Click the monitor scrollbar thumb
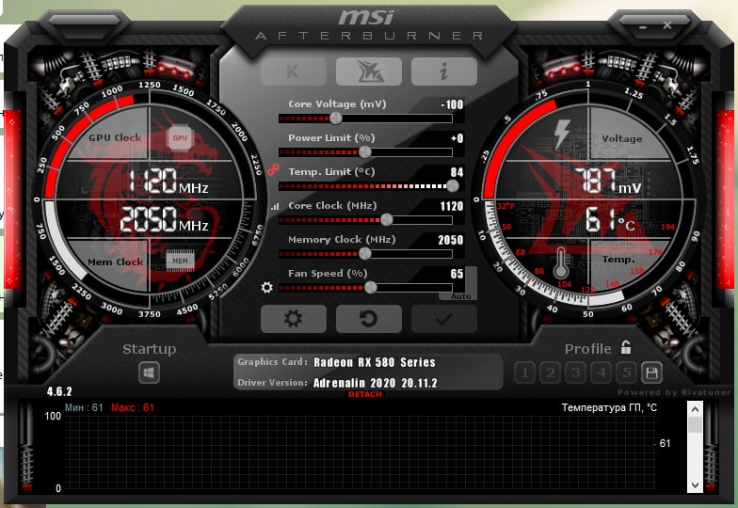 [695, 425]
